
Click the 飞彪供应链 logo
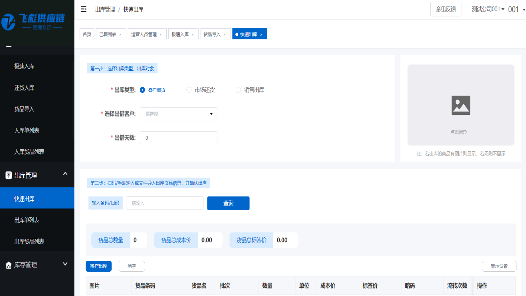(33, 21)
